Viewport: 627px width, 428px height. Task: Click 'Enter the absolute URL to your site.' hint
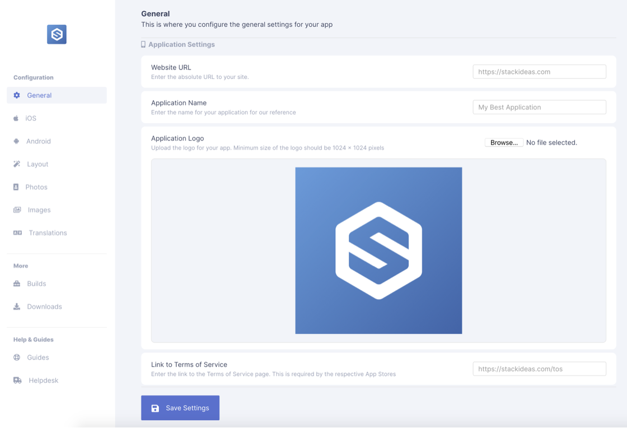[200, 77]
